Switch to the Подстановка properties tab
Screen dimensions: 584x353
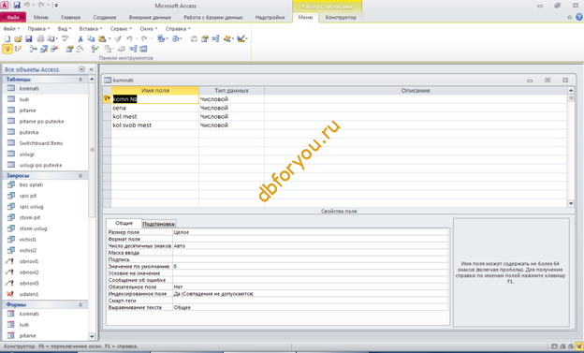coord(158,224)
